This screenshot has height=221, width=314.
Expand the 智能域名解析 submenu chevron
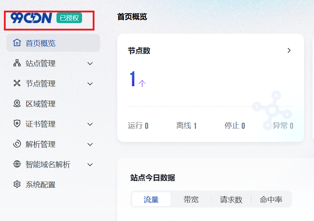[x=90, y=165]
